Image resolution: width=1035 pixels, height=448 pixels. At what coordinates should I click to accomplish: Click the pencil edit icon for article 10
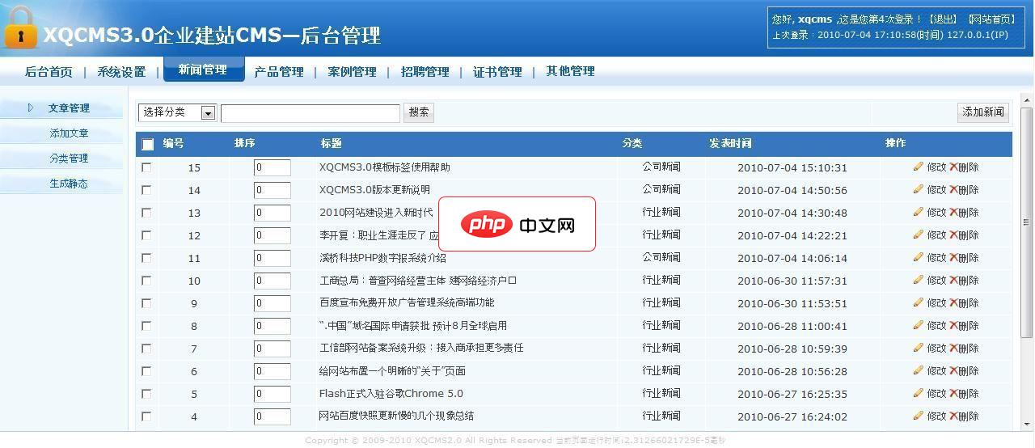918,280
